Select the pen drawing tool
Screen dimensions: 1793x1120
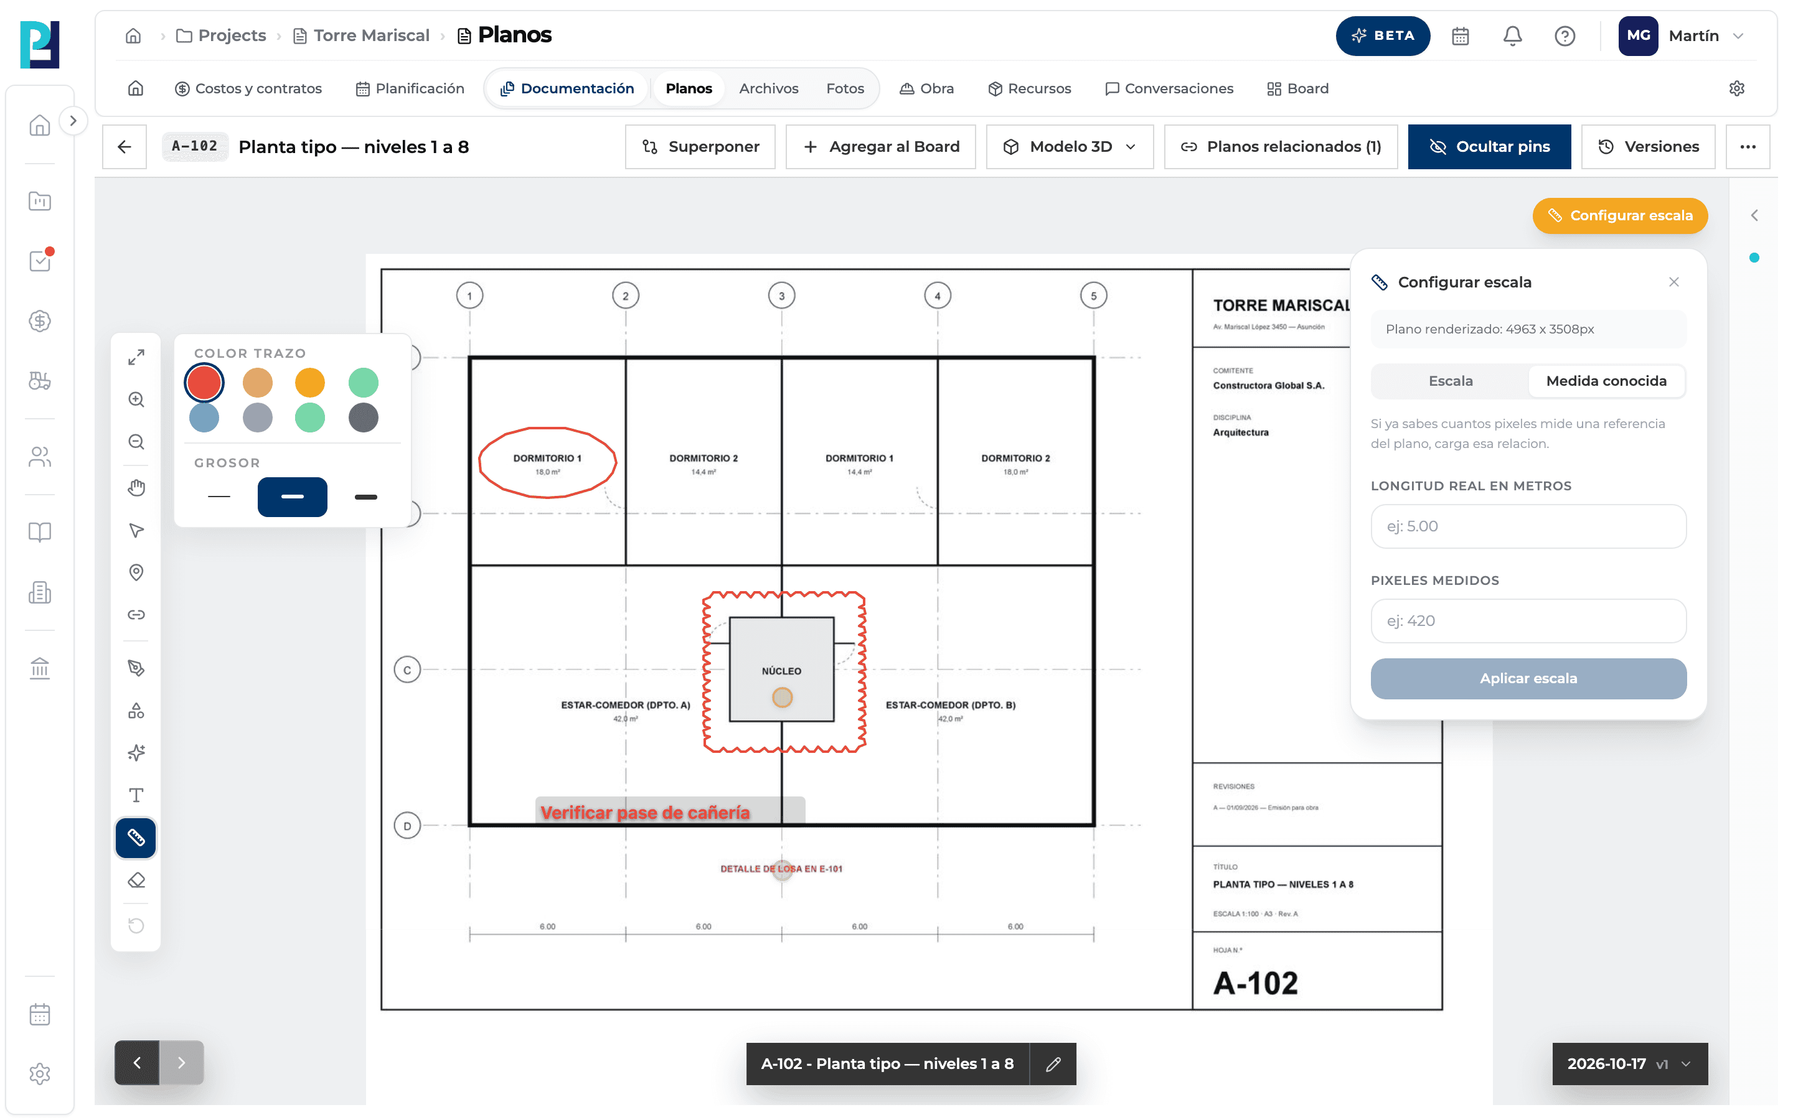pyautogui.click(x=136, y=668)
